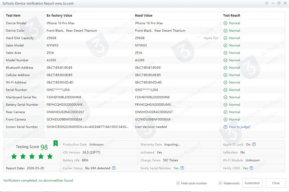Click the Normal check icon for Device Model
Image resolution: width=289 pixels, height=192 pixels.
click(225, 23)
